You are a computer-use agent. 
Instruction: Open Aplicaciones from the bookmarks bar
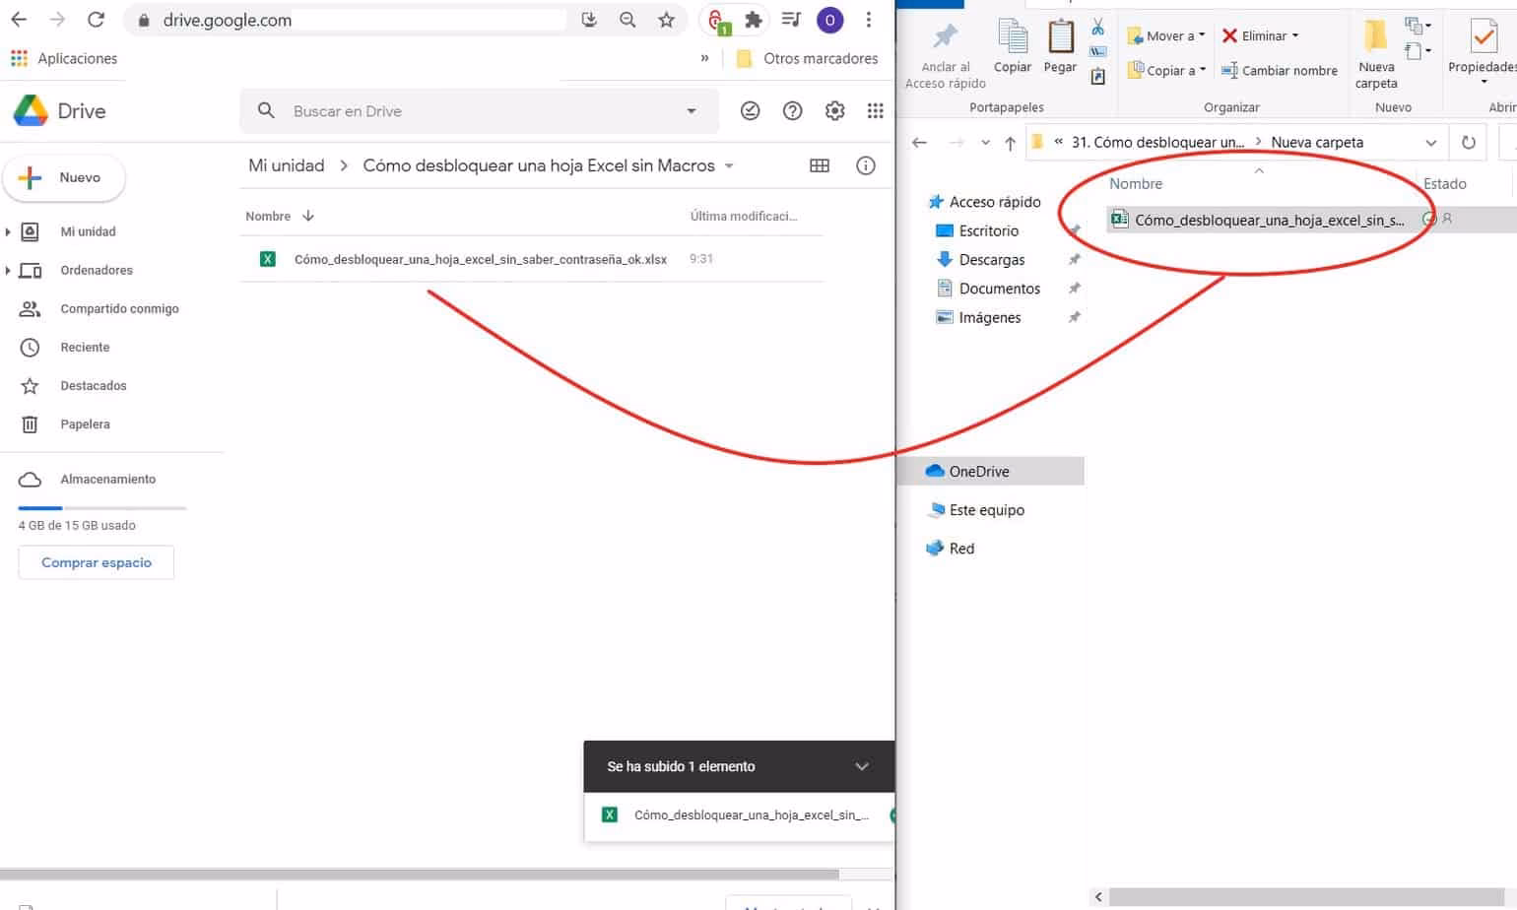coord(65,58)
